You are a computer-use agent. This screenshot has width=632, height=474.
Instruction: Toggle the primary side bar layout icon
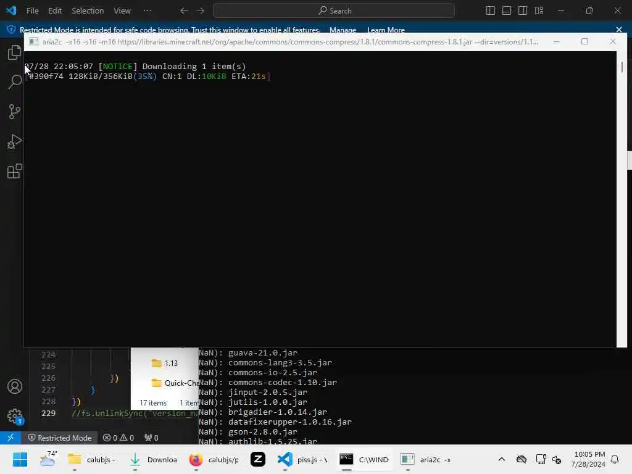tap(490, 11)
